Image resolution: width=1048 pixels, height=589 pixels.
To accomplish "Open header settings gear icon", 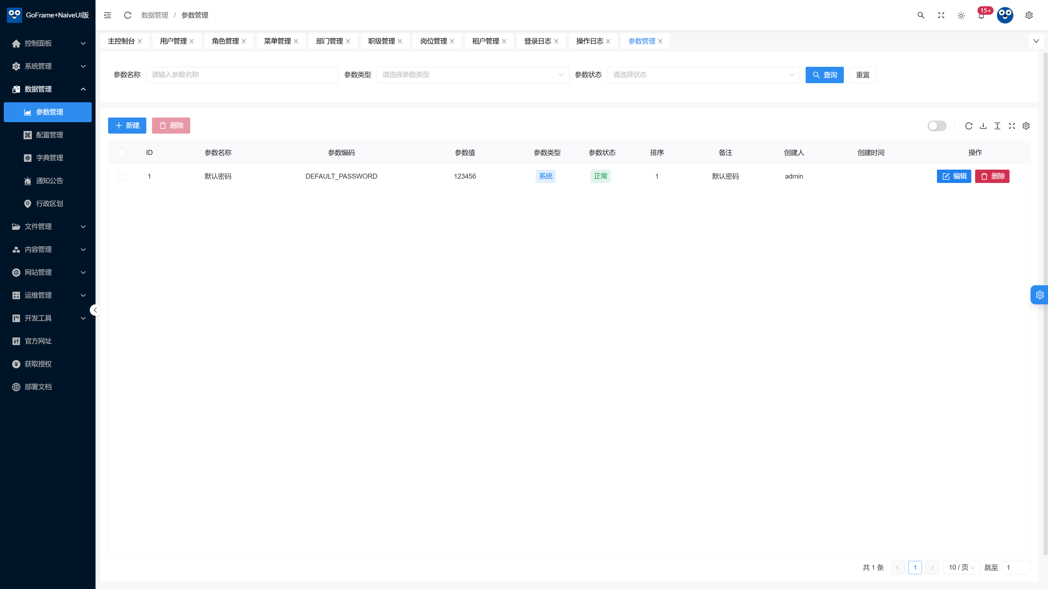I will (x=1029, y=15).
